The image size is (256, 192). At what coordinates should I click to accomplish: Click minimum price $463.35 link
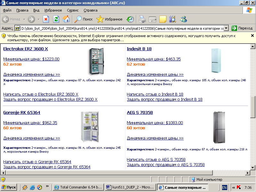point(154,59)
